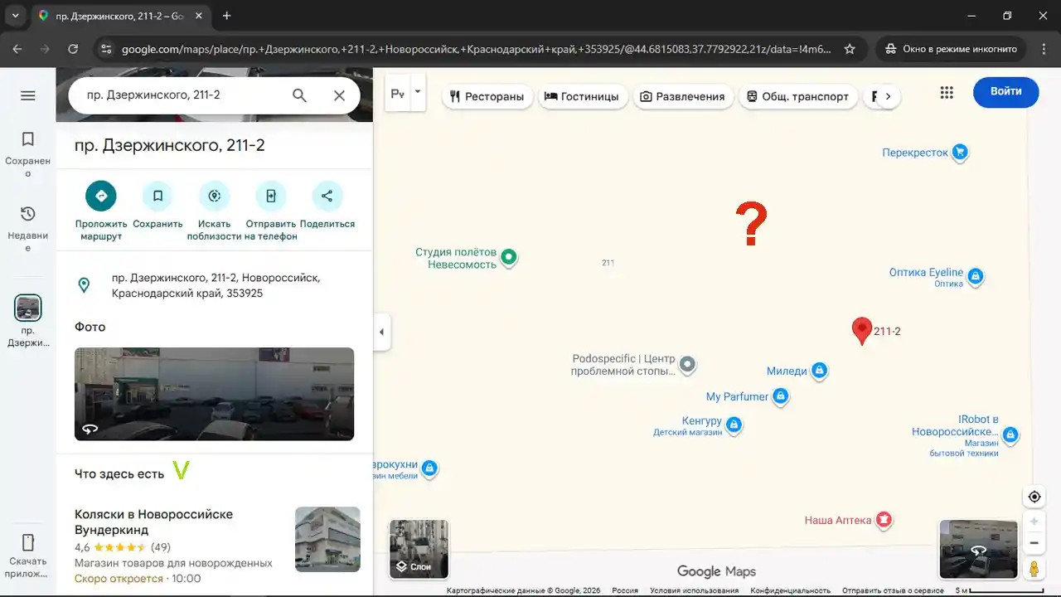The width and height of the screenshot is (1061, 597).
Task: Show more category chips with arrow
Action: click(x=888, y=96)
